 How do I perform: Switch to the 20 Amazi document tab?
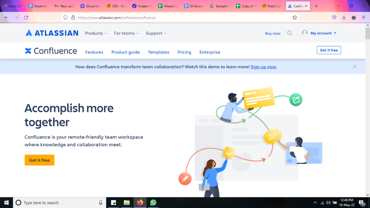coord(194,6)
